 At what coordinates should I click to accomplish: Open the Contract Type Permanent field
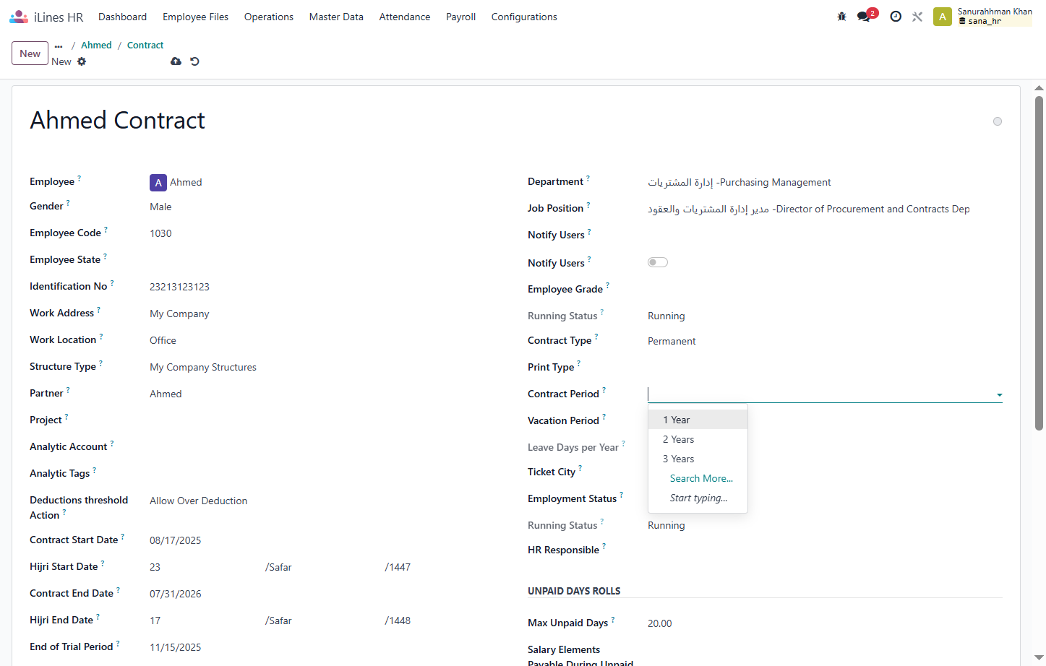pyautogui.click(x=825, y=341)
